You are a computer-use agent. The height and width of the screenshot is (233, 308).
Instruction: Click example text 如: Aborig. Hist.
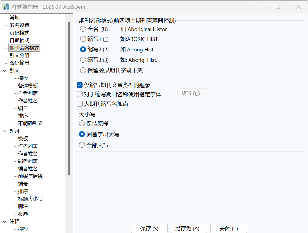click(139, 60)
